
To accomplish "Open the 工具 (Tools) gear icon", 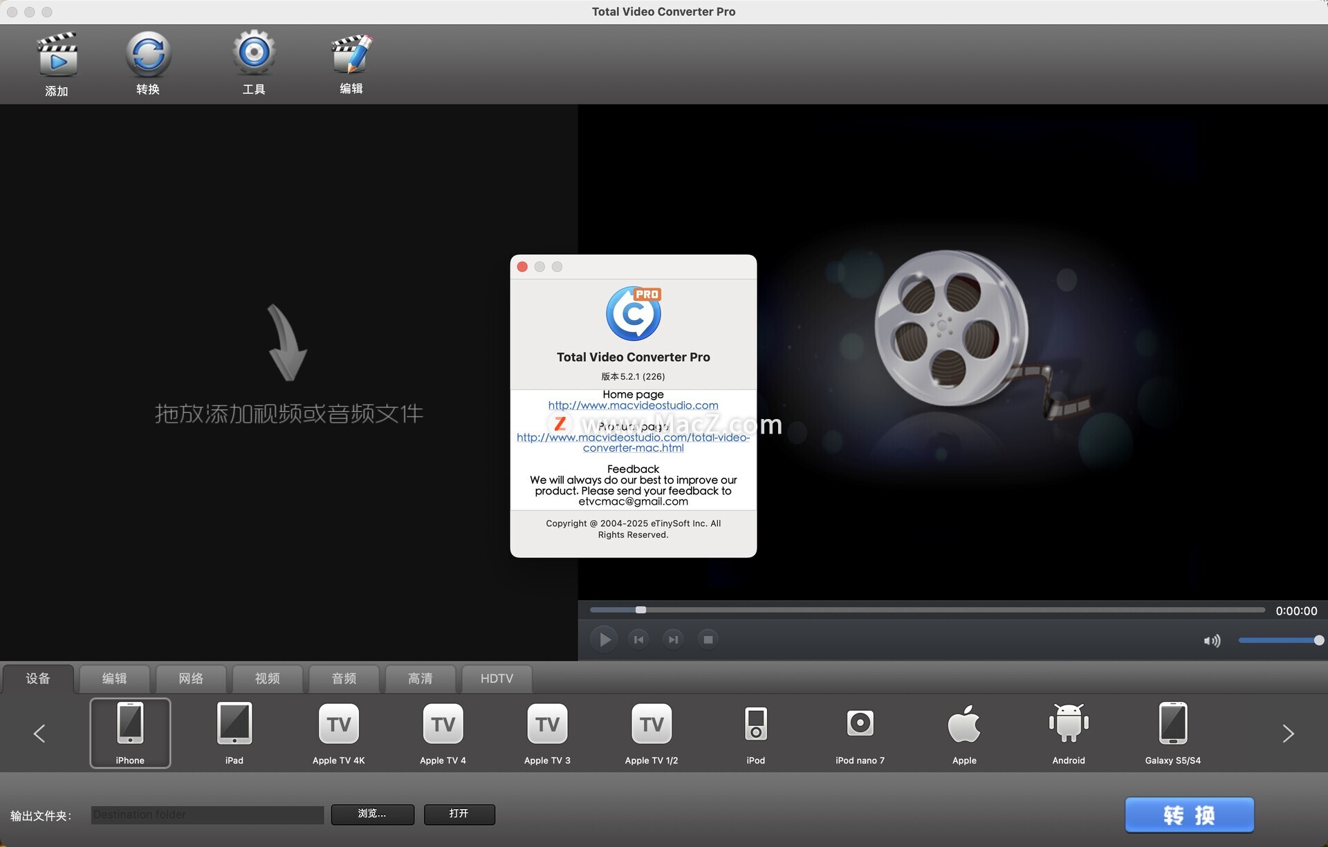I will [254, 53].
